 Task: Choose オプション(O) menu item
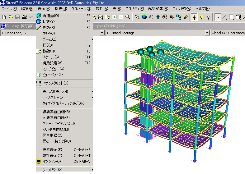(64, 162)
